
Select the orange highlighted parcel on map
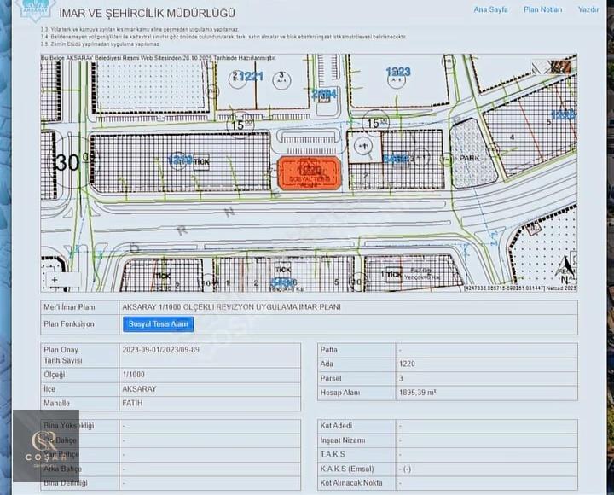(x=310, y=173)
